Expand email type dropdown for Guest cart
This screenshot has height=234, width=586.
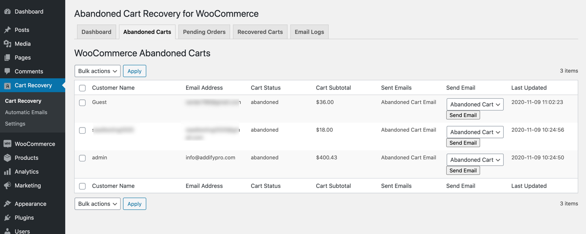click(475, 104)
